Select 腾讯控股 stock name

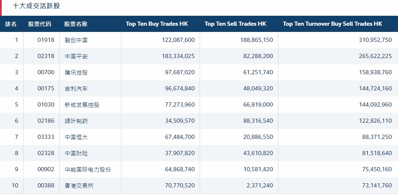click(x=76, y=73)
